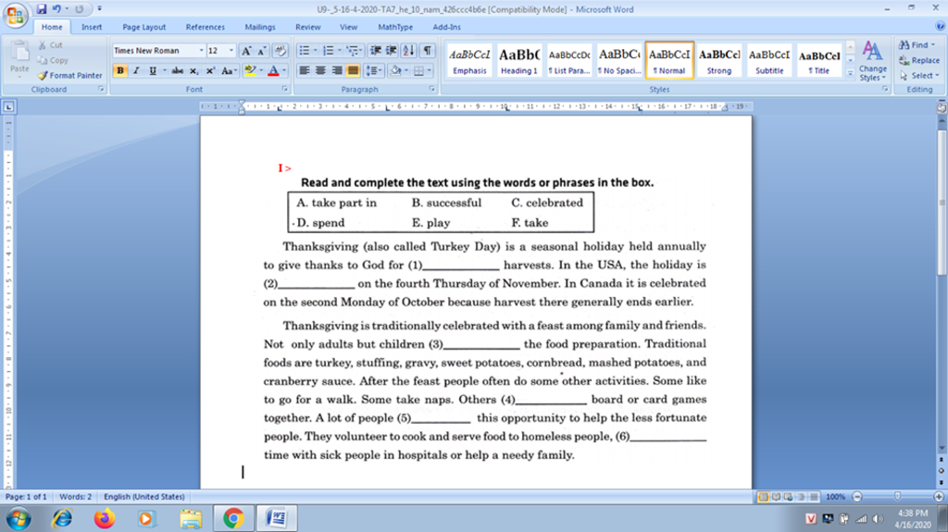Apply the Title style
This screenshot has height=532, width=948.
pyautogui.click(x=819, y=60)
